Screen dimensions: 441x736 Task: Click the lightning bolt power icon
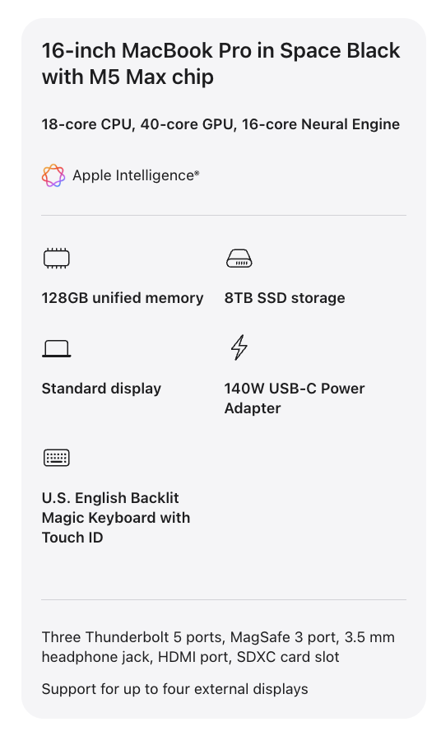239,347
